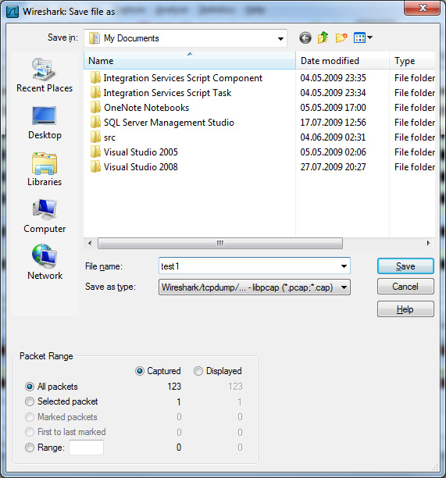Click the Cancel button
The image size is (446, 478).
pos(405,287)
